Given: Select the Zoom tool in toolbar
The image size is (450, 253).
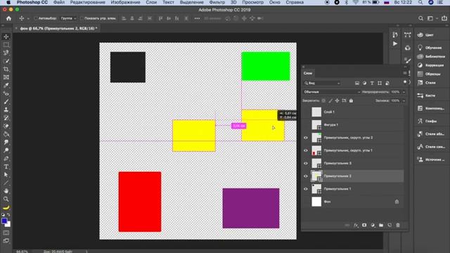Looking at the screenshot, I should [6, 199].
